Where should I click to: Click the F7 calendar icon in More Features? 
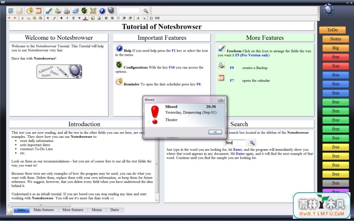[x=222, y=78]
